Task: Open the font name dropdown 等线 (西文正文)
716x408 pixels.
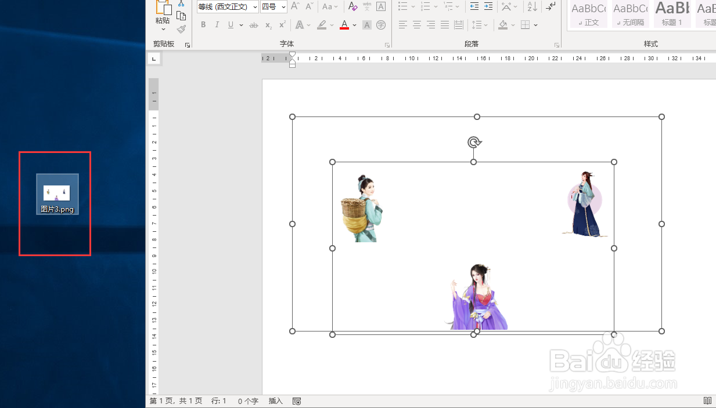Action: [255, 7]
